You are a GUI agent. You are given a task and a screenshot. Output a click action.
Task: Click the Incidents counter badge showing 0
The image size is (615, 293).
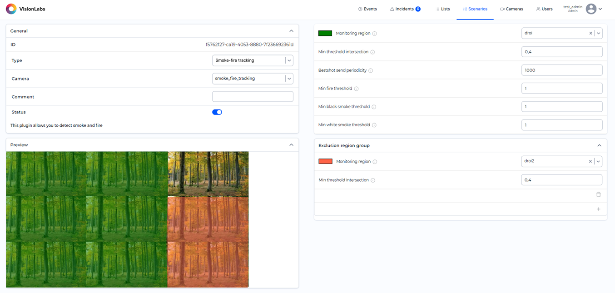click(x=417, y=8)
